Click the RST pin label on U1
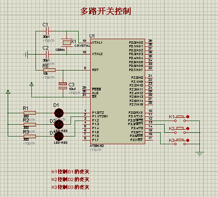The height and width of the screenshot is (197, 218). pos(96,70)
